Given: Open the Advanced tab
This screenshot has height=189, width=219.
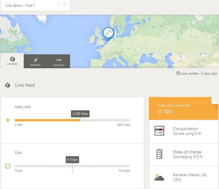Looking at the screenshot, I should point(58,61).
